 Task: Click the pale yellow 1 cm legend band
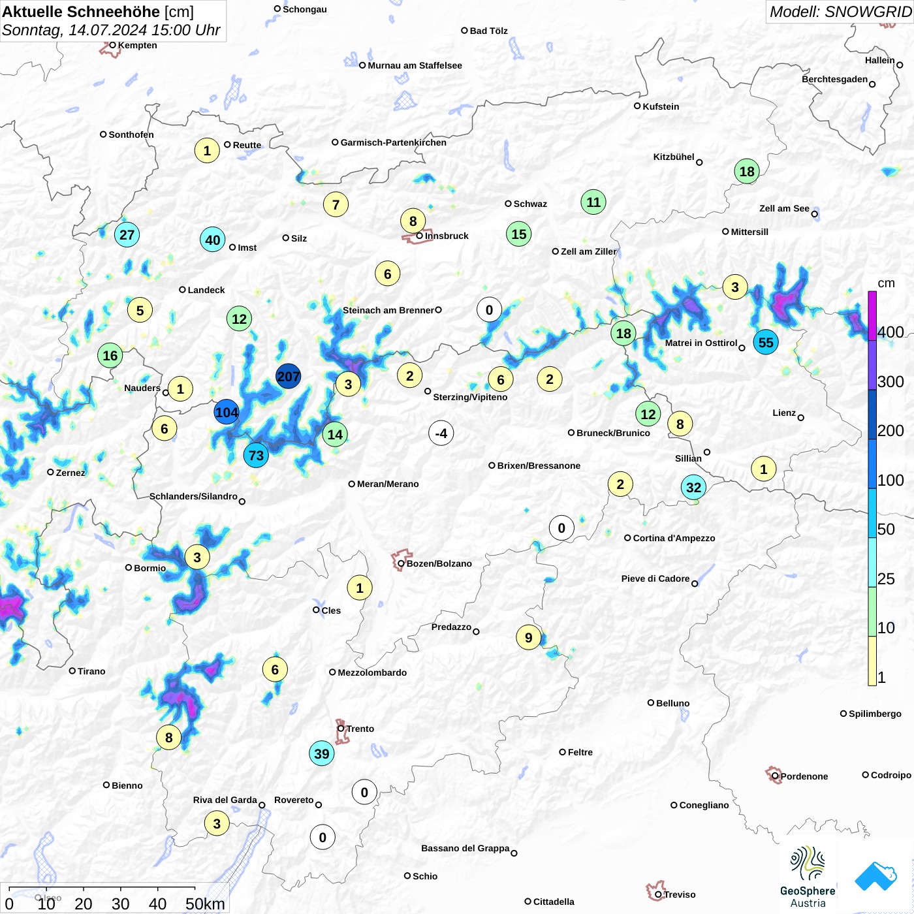pyautogui.click(x=872, y=661)
